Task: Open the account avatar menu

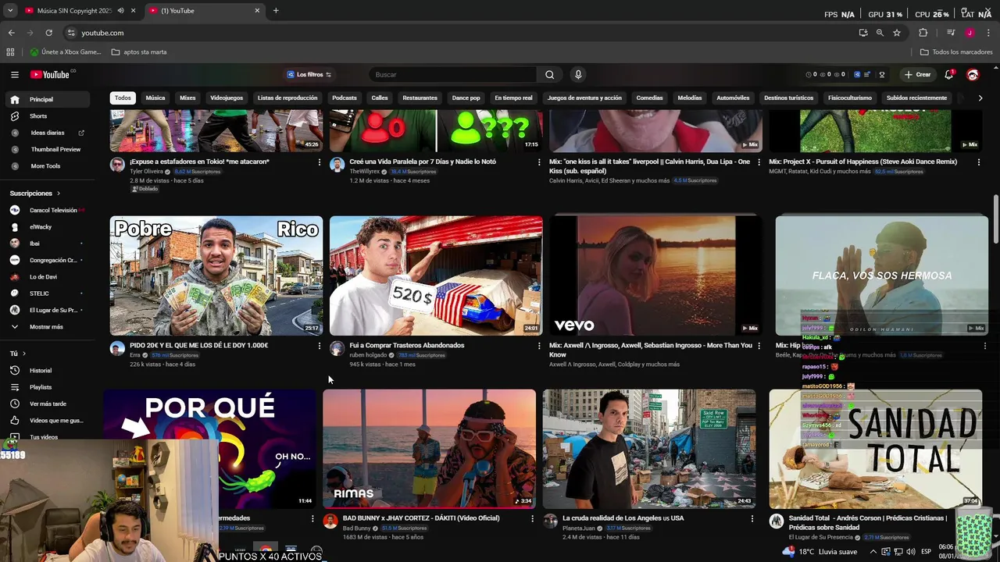Action: coord(973,75)
